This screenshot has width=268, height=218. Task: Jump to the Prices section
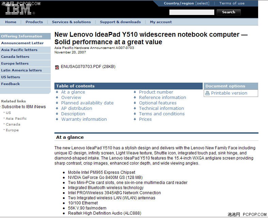145,119
